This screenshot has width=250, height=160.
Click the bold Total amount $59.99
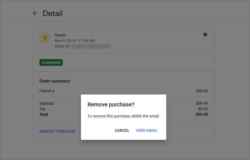[x=202, y=114]
